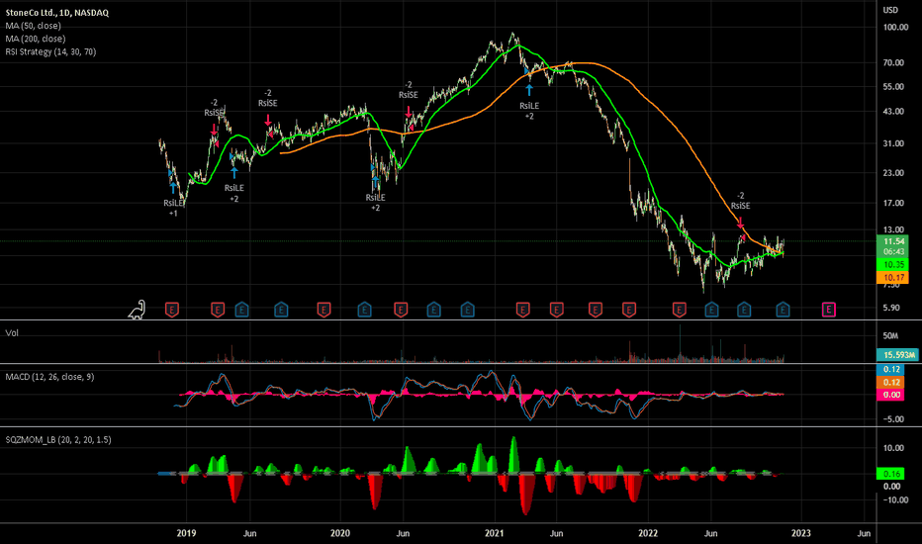Select the MA (50, close) legend
The width and height of the screenshot is (922, 544).
(x=33, y=26)
